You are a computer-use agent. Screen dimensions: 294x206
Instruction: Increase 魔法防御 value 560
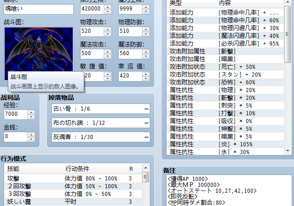pyautogui.click(x=146, y=51)
